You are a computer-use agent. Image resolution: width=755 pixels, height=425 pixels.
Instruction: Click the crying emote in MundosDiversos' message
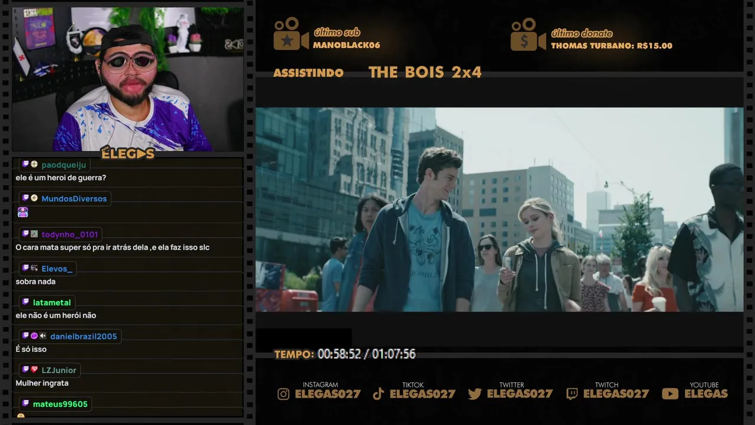pos(22,212)
